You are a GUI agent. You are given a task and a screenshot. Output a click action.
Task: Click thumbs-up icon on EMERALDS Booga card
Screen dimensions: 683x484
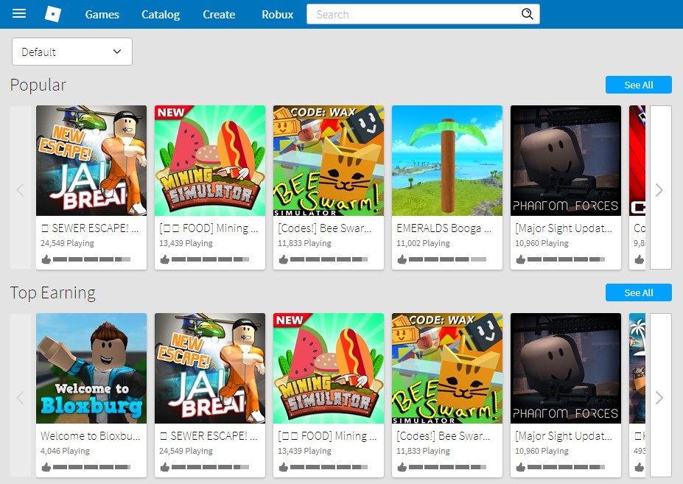coord(402,259)
